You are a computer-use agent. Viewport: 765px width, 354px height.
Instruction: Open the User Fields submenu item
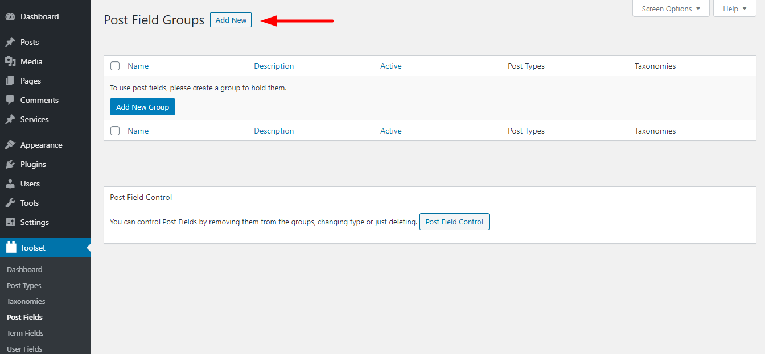24,349
